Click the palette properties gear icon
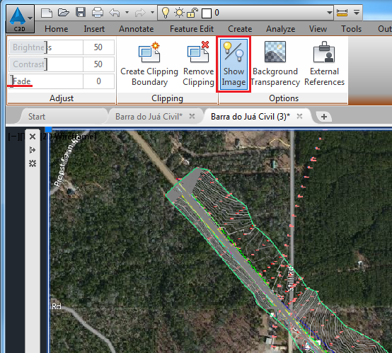392x353 pixels. (33, 163)
